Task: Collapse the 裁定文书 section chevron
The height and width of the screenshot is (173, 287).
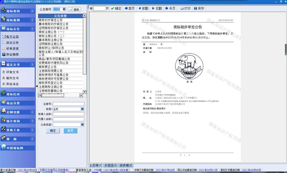Action: (x=32, y=65)
